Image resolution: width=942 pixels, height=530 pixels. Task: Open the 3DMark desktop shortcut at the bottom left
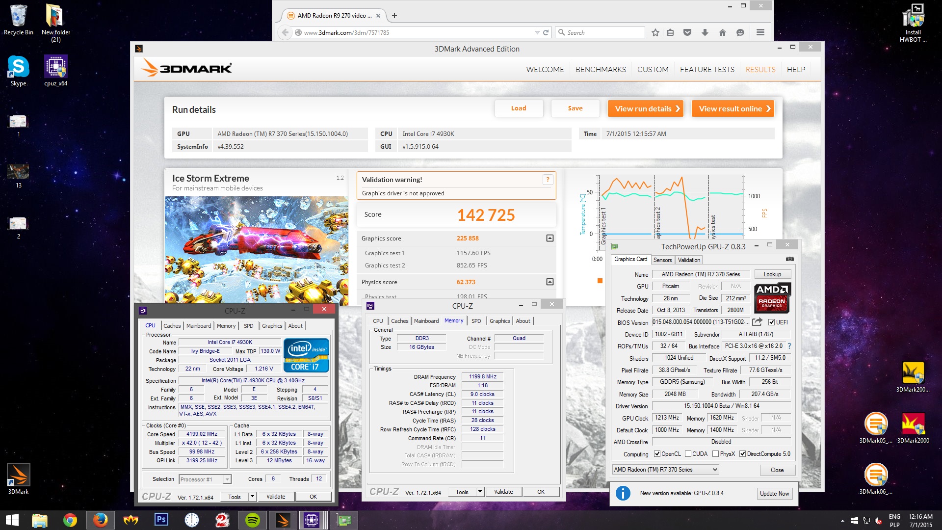click(19, 479)
